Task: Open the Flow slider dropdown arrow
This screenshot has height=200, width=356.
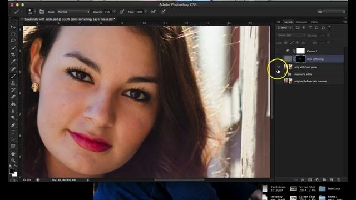Action: click(146, 12)
